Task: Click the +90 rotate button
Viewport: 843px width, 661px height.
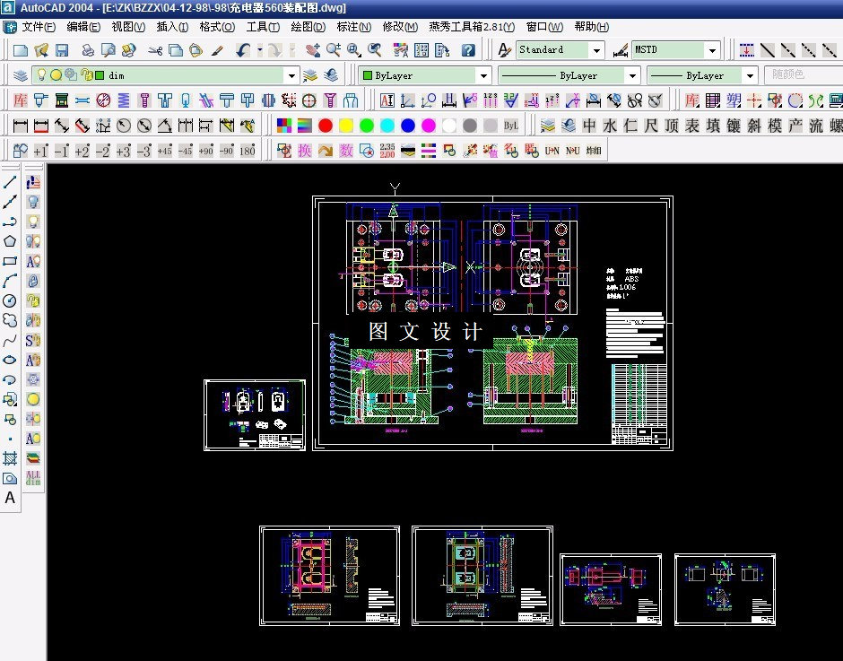Action: (x=206, y=152)
